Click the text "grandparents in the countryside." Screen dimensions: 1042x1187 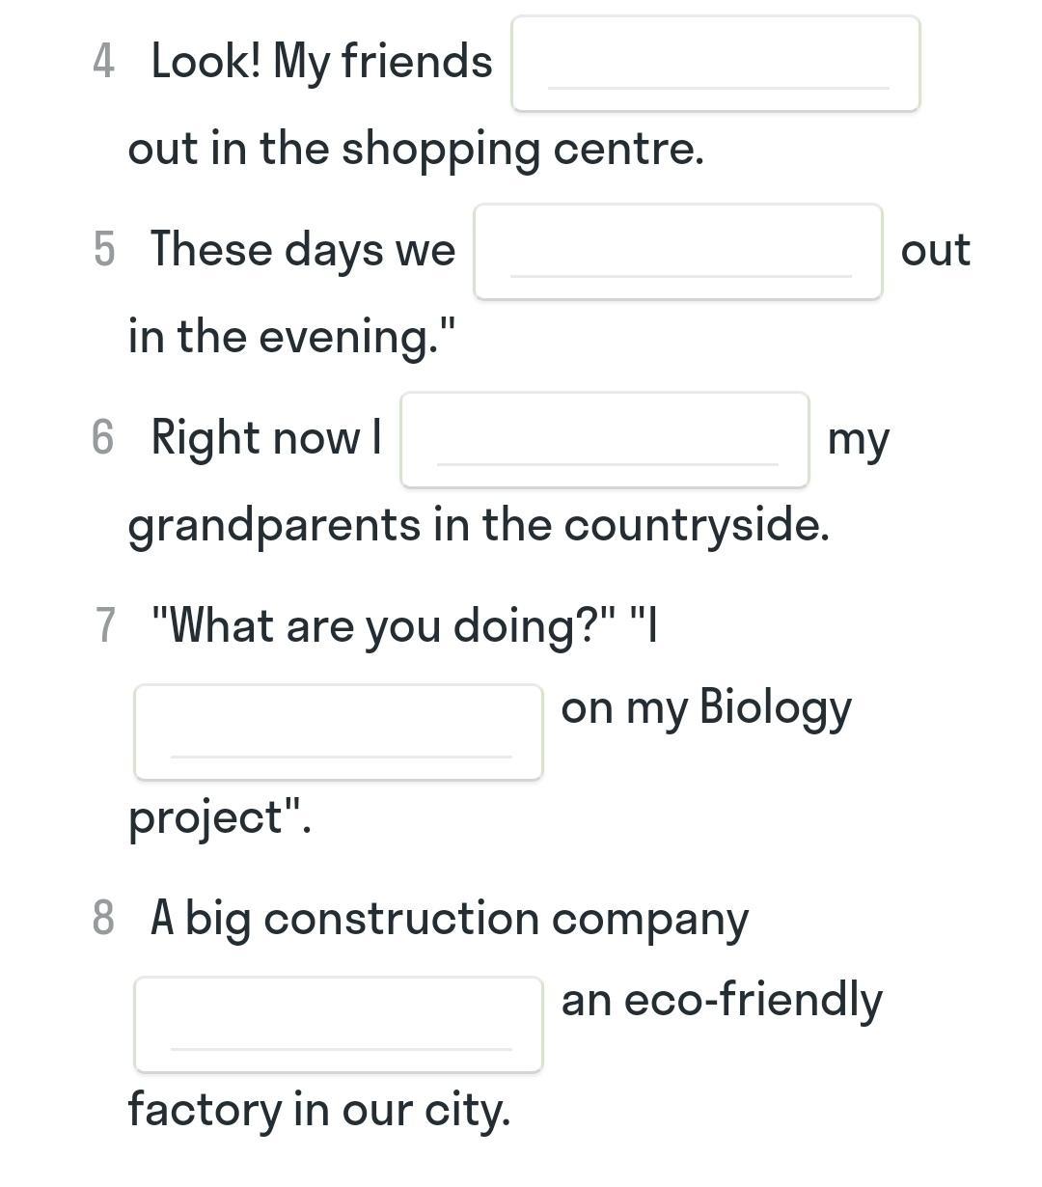(478, 526)
